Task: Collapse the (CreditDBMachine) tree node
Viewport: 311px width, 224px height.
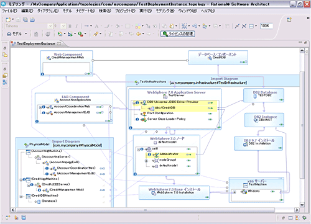Action: (x=21, y=196)
